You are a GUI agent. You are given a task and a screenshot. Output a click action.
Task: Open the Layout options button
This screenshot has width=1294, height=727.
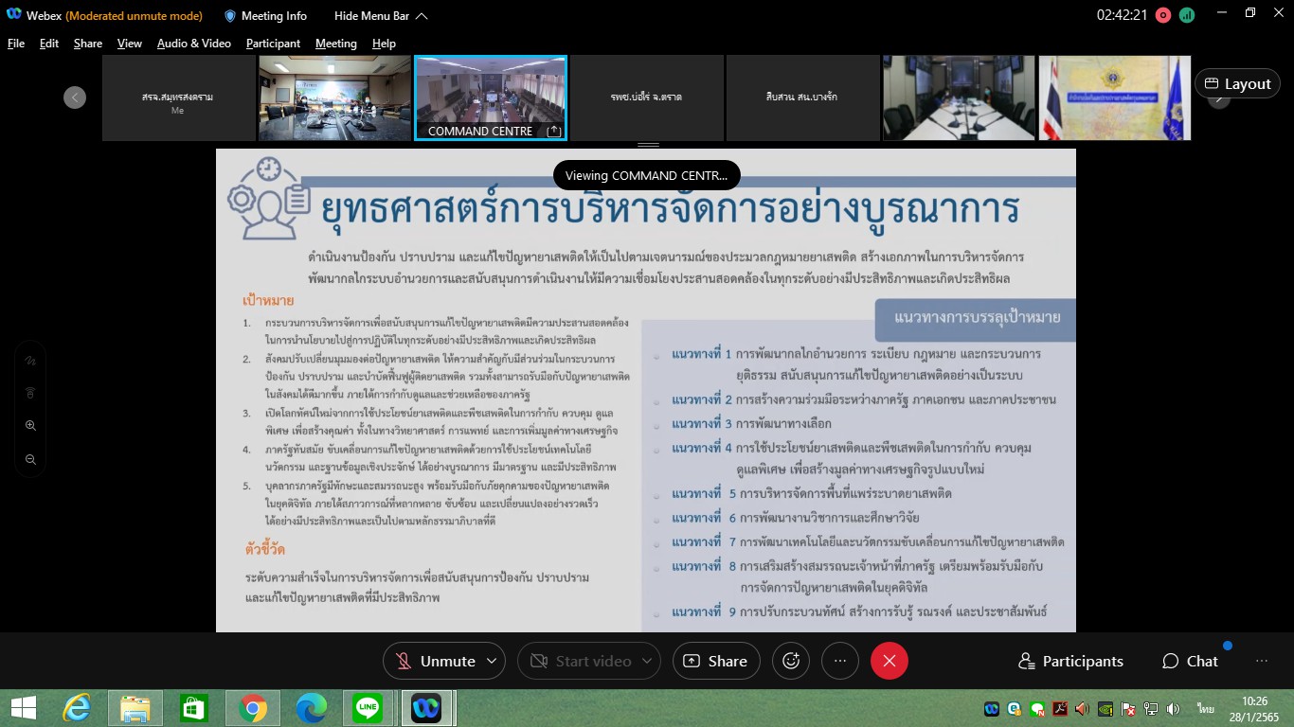coord(1237,83)
